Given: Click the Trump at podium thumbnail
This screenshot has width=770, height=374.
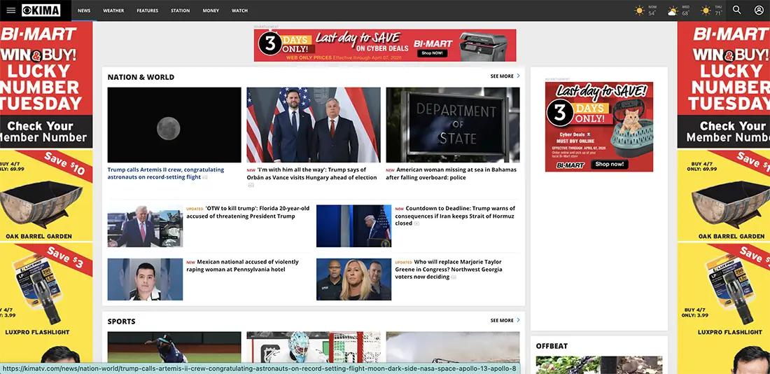Looking at the screenshot, I should click(x=353, y=226).
